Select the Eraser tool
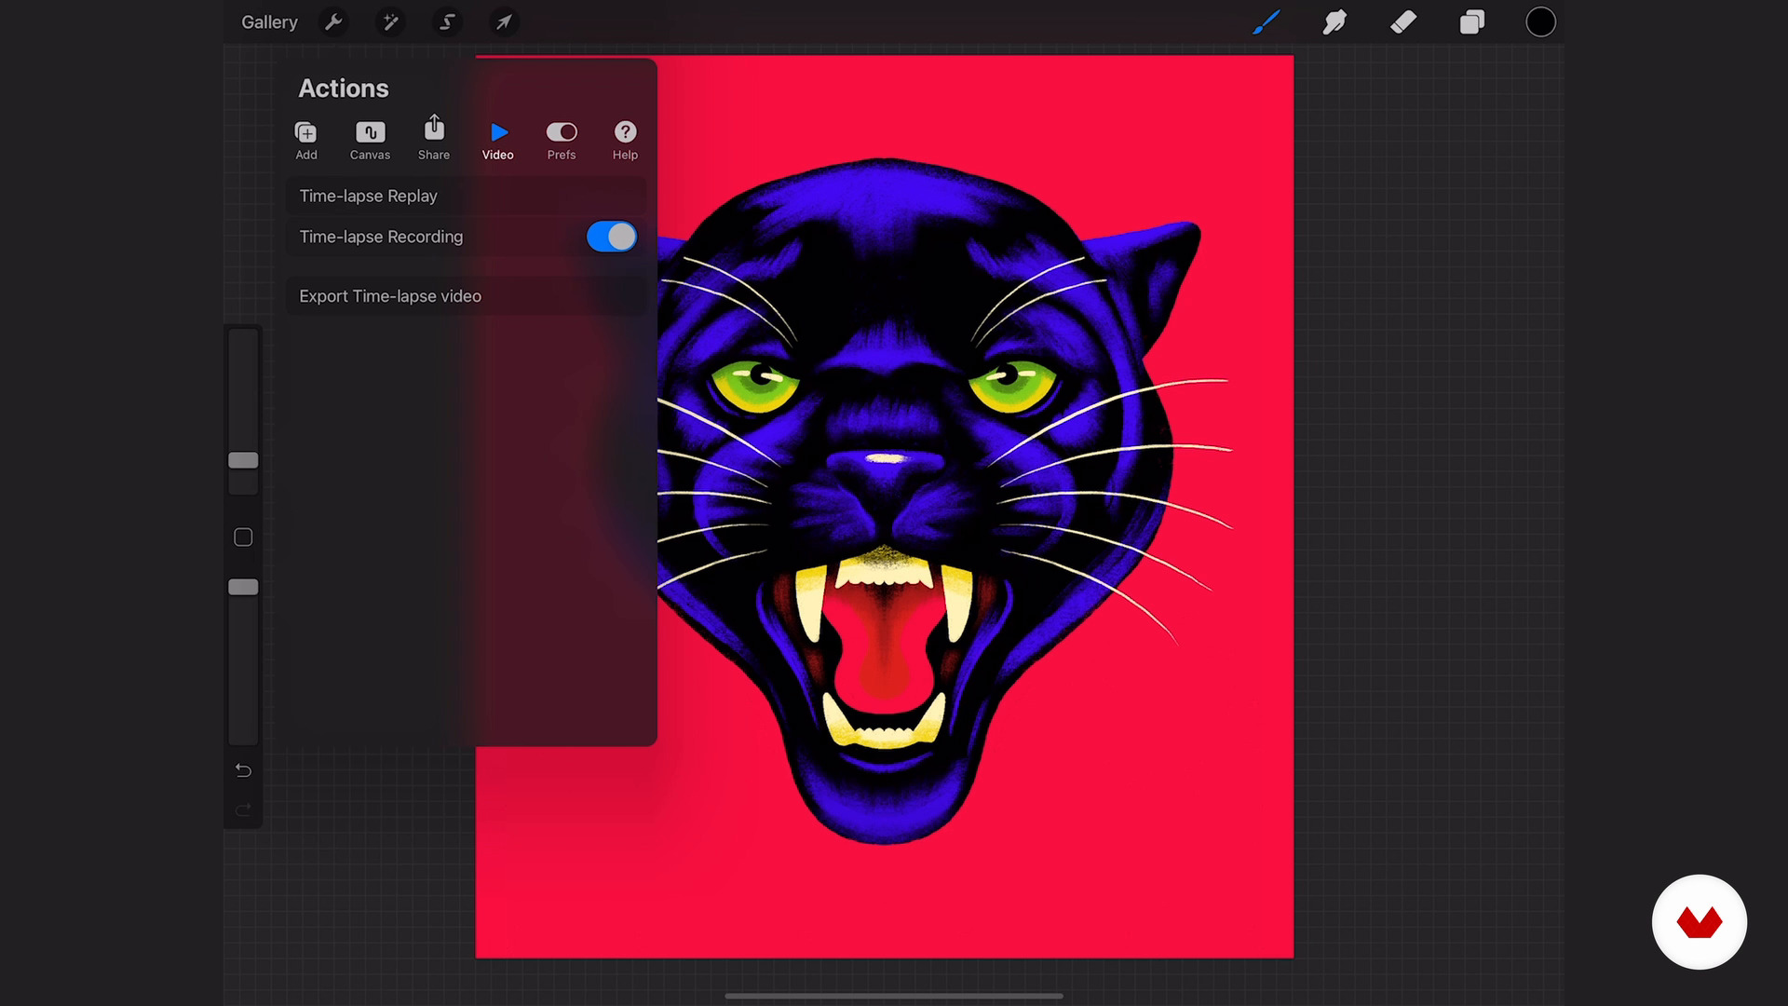The width and height of the screenshot is (1788, 1006). tap(1403, 21)
